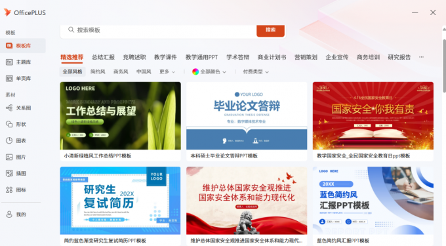Select the 关系图 material icon

pos(9,108)
